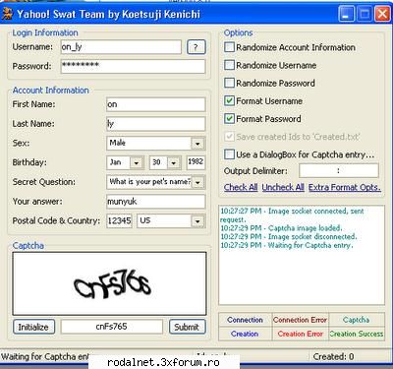Toggle Use a DialogBox for Captcha entry
393x369 pixels.
coord(229,154)
